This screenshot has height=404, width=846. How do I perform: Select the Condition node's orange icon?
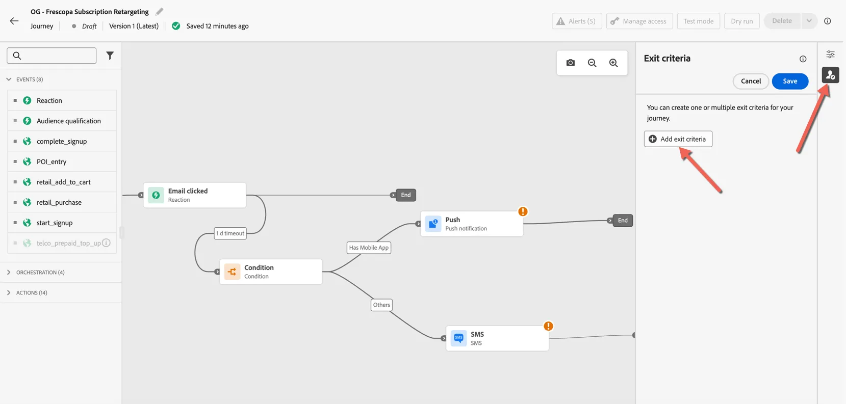pyautogui.click(x=232, y=272)
